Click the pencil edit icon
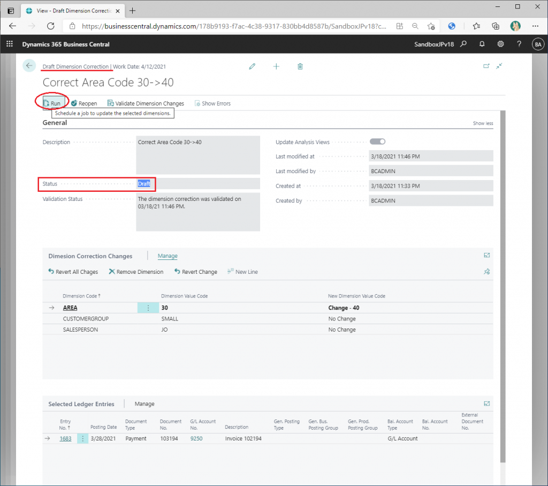 tap(252, 66)
